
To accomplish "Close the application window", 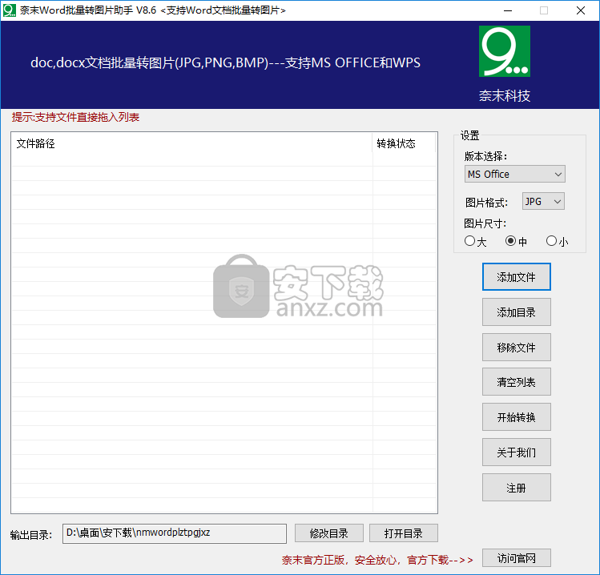I will (x=581, y=10).
